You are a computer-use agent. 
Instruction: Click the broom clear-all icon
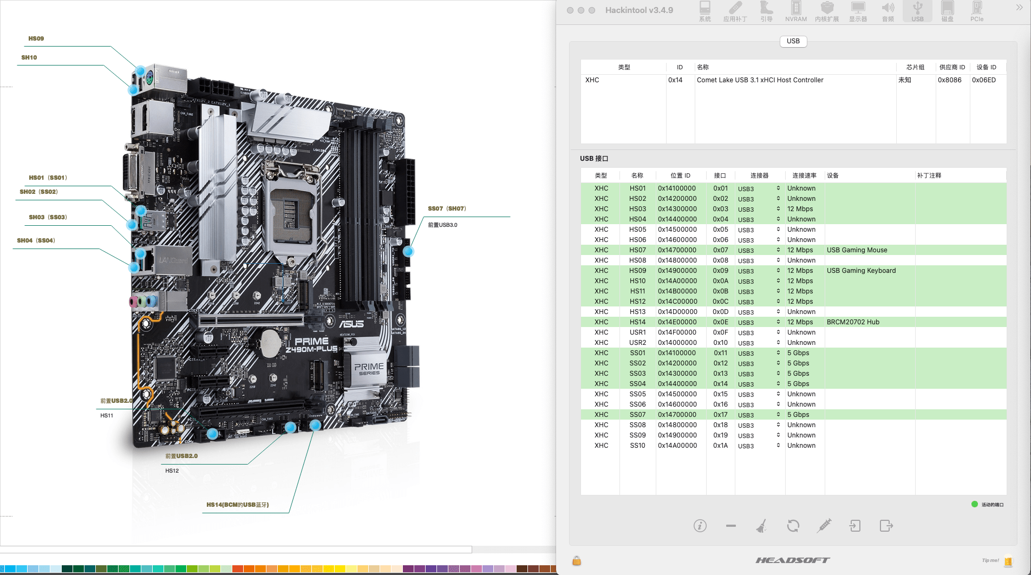761,526
